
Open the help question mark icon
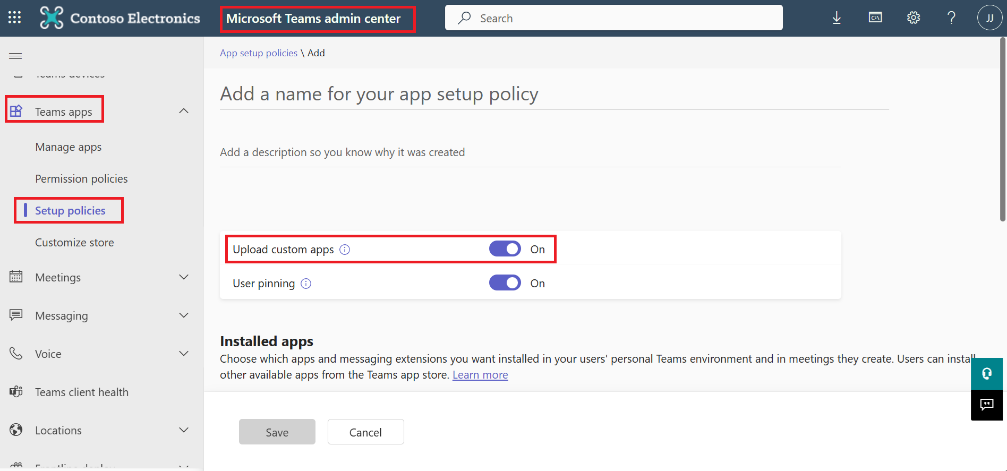point(951,18)
